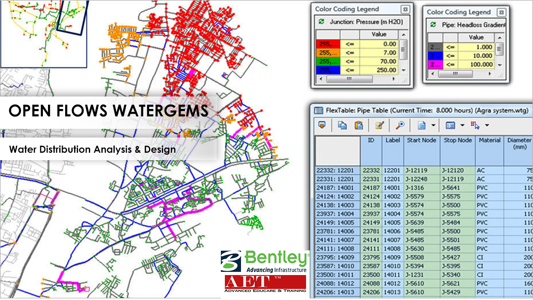The width and height of the screenshot is (533, 300).
Task: Click the Start Node column header
Action: click(421, 140)
